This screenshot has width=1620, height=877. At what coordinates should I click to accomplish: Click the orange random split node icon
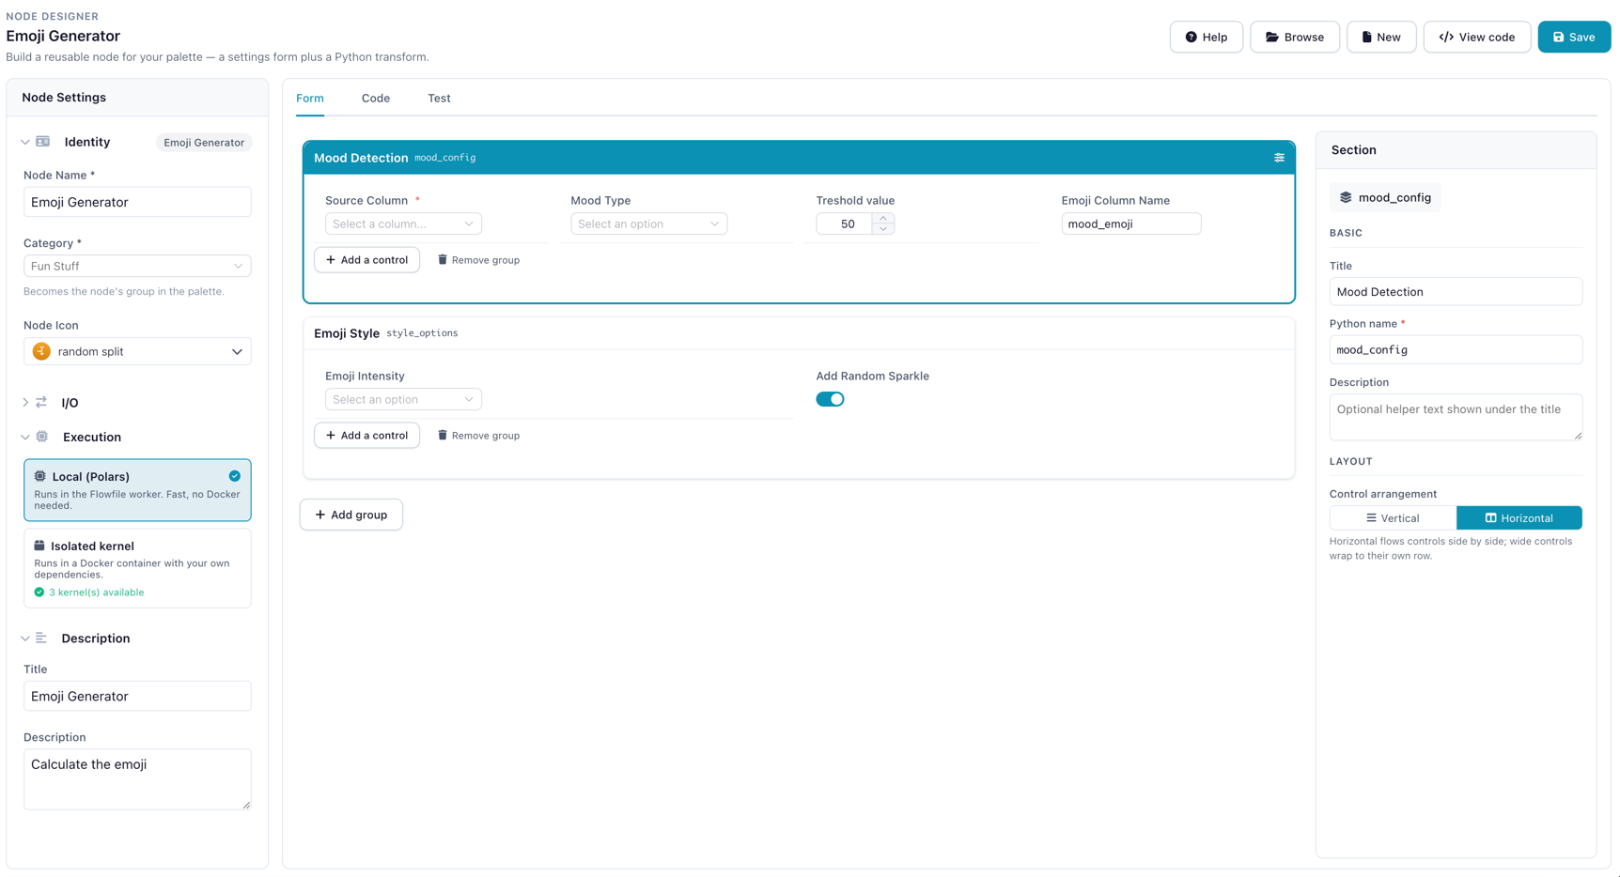point(41,351)
